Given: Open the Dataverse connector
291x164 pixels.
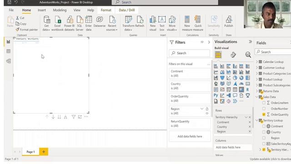Looking at the screenshot, I should click(100, 19).
